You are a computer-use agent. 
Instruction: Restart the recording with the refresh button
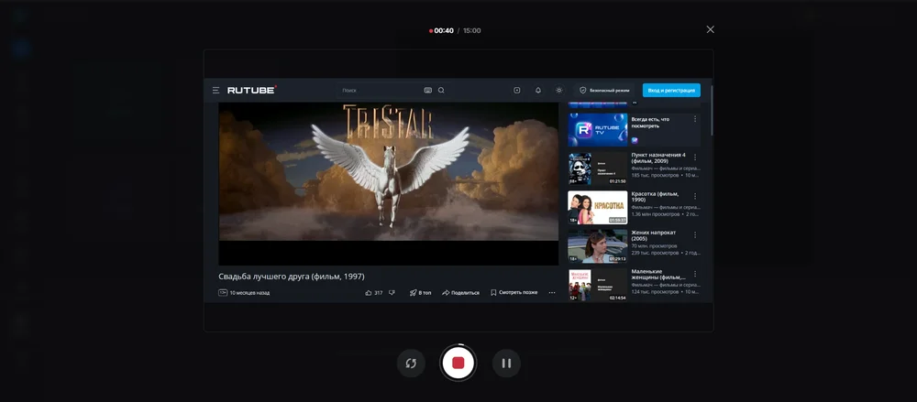tap(411, 363)
